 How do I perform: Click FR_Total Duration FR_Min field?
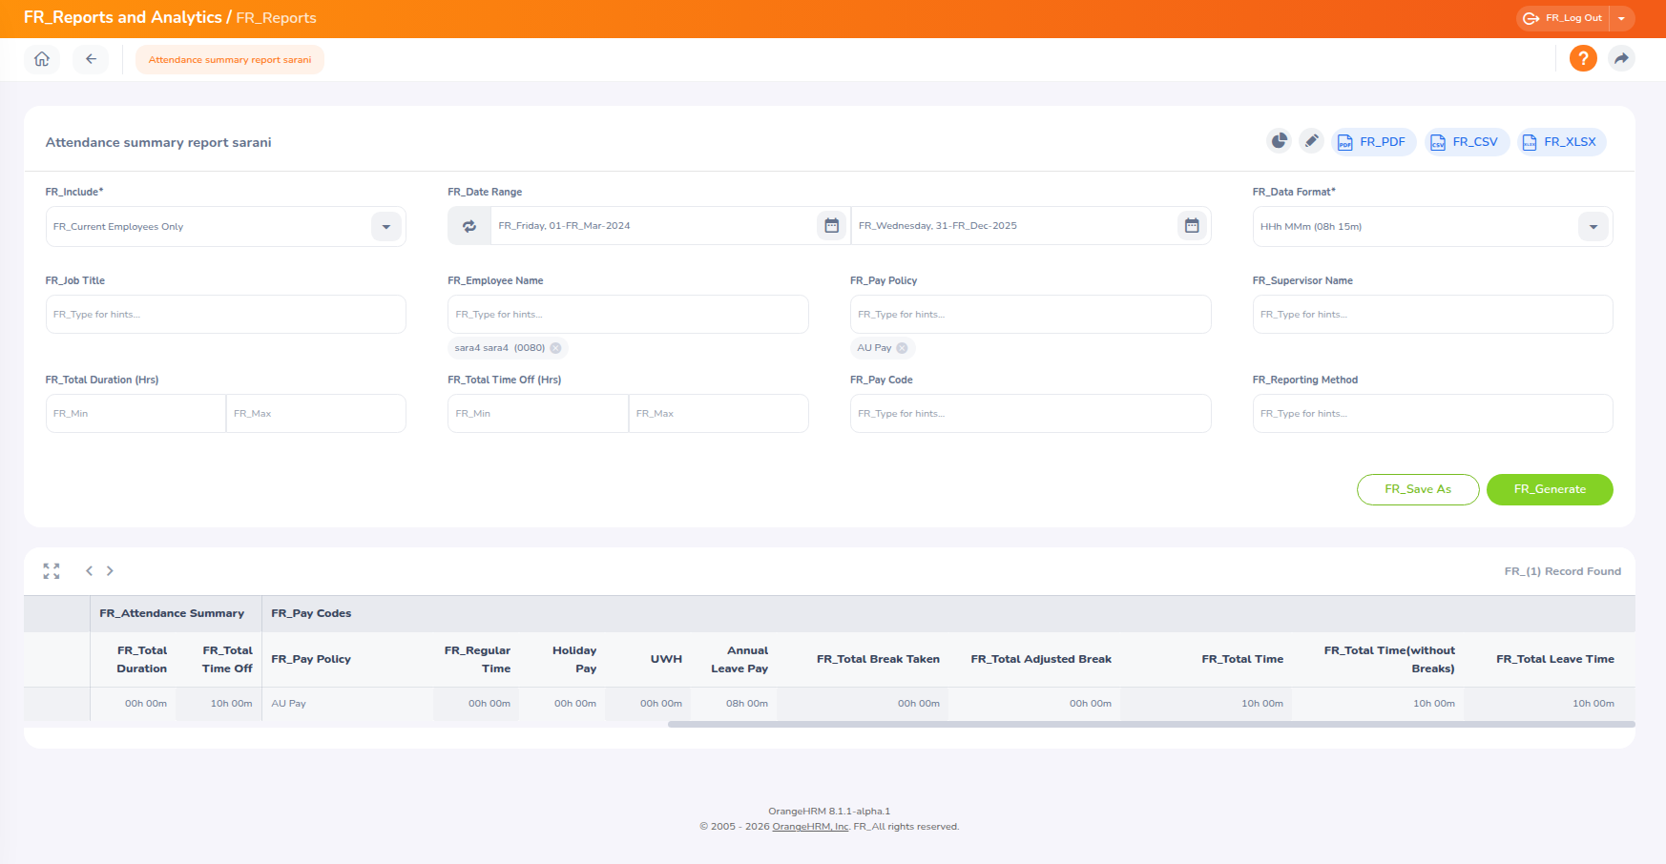(x=135, y=414)
